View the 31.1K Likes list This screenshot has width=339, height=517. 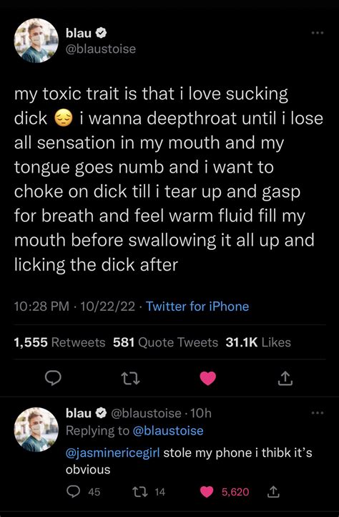258,342
